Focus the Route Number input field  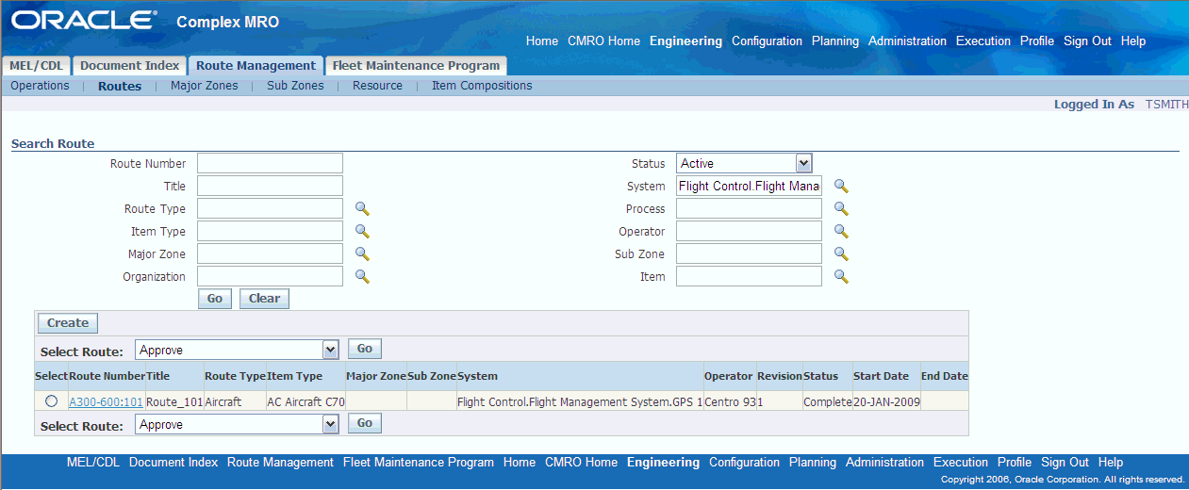pyautogui.click(x=270, y=163)
